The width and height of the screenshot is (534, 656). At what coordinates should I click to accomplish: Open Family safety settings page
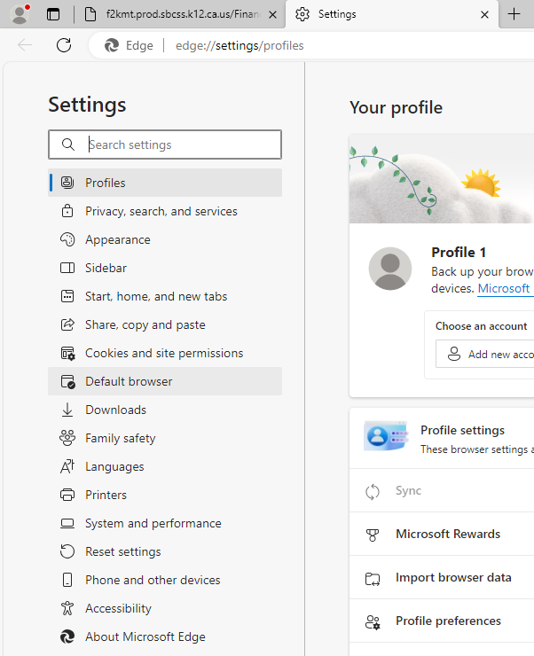(120, 438)
